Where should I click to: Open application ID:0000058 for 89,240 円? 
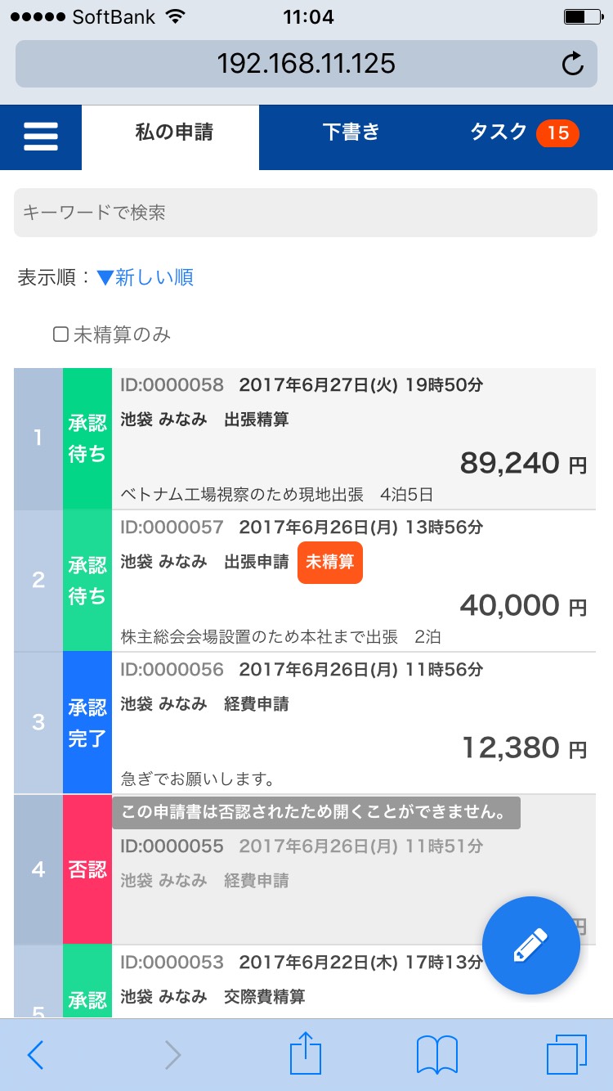pos(353,439)
